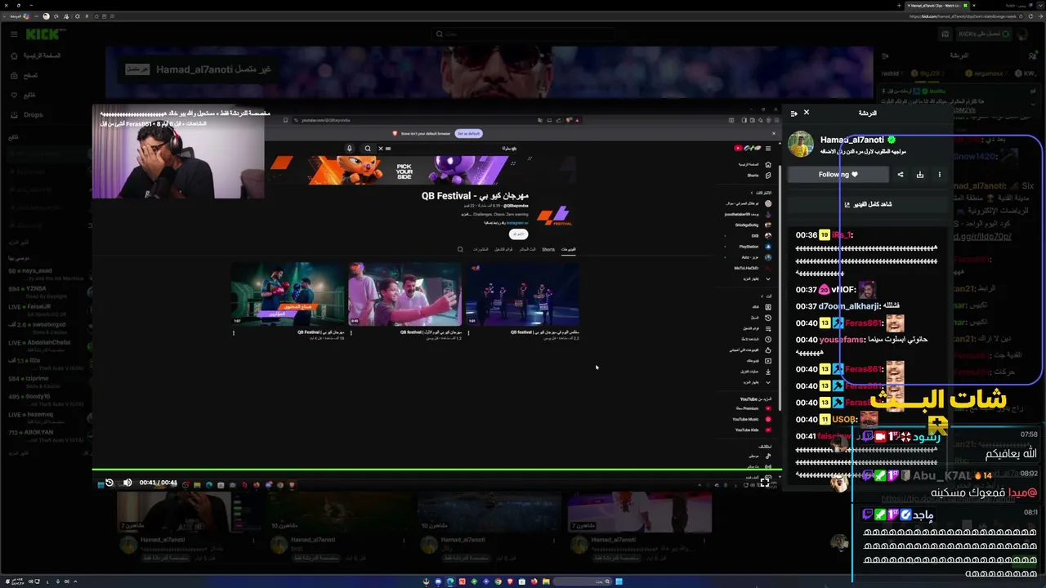Select the Hamad_al7anoti Clips browser tab

(939, 6)
